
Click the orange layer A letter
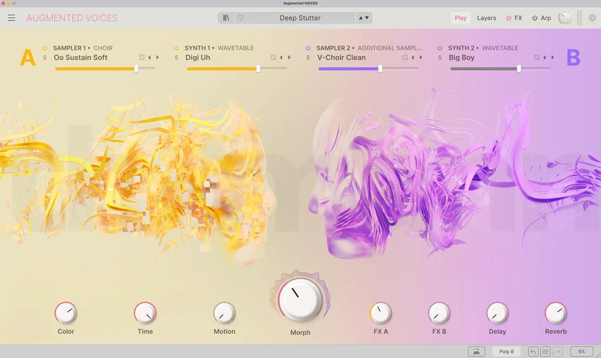(28, 58)
